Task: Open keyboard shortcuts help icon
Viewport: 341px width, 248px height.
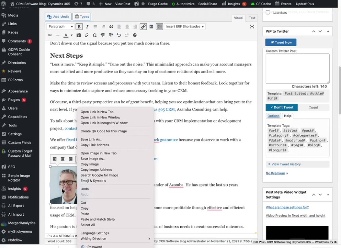Action: [x=135, y=35]
